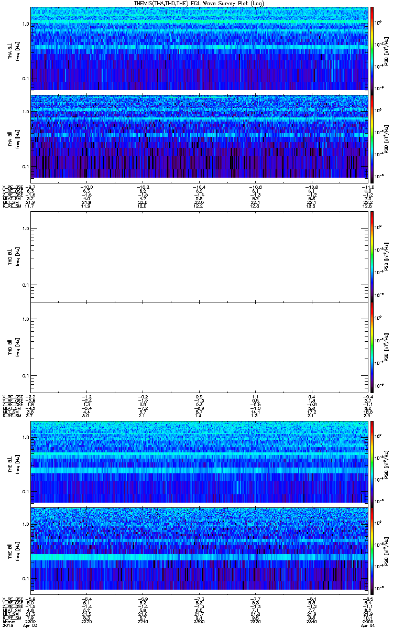
Task: Click the 'THD B⊥ freq [Hz]' axis label
Action: pyautogui.click(x=14, y=257)
